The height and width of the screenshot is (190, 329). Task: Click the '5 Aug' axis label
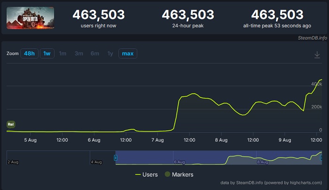[x=30, y=140]
